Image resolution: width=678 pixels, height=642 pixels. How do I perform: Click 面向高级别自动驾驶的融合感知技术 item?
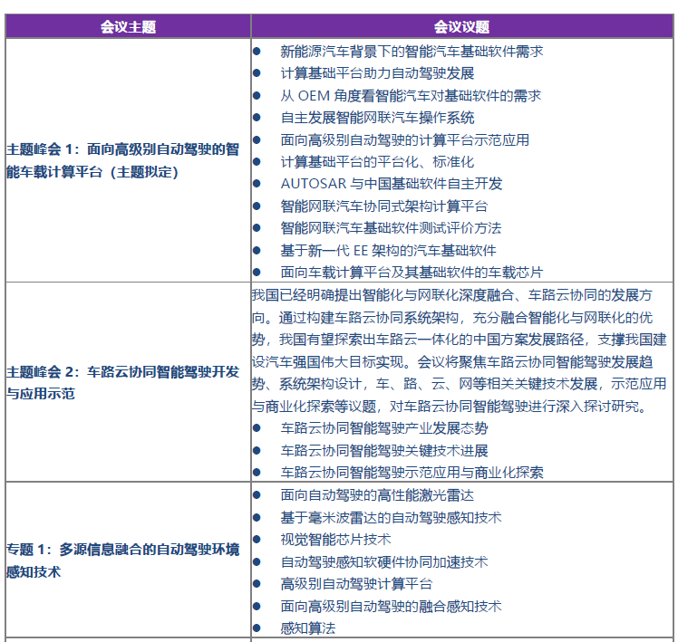[391, 607]
